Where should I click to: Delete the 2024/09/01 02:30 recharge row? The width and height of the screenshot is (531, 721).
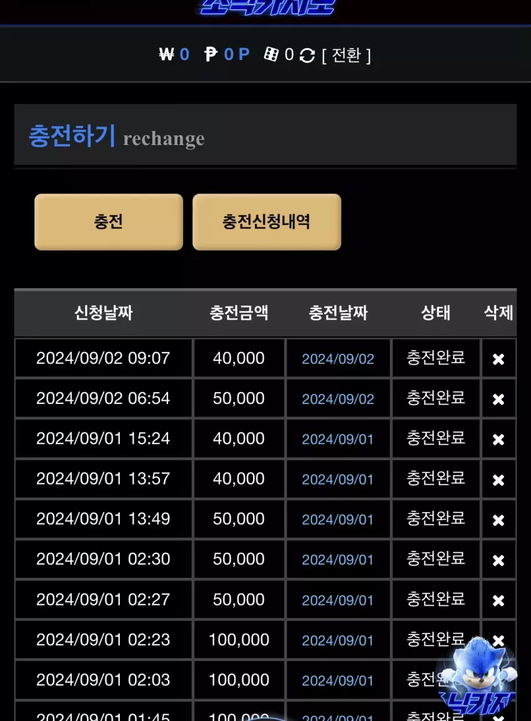click(x=499, y=560)
